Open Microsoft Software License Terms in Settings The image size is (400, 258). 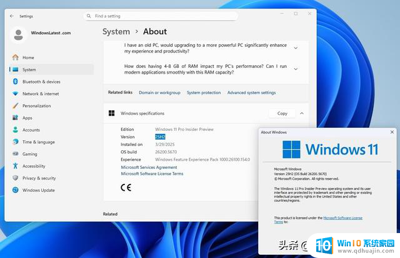tap(152, 174)
